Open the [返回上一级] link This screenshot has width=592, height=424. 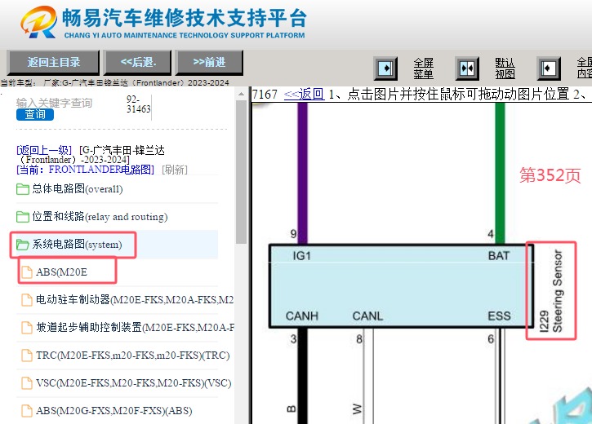[x=44, y=150]
